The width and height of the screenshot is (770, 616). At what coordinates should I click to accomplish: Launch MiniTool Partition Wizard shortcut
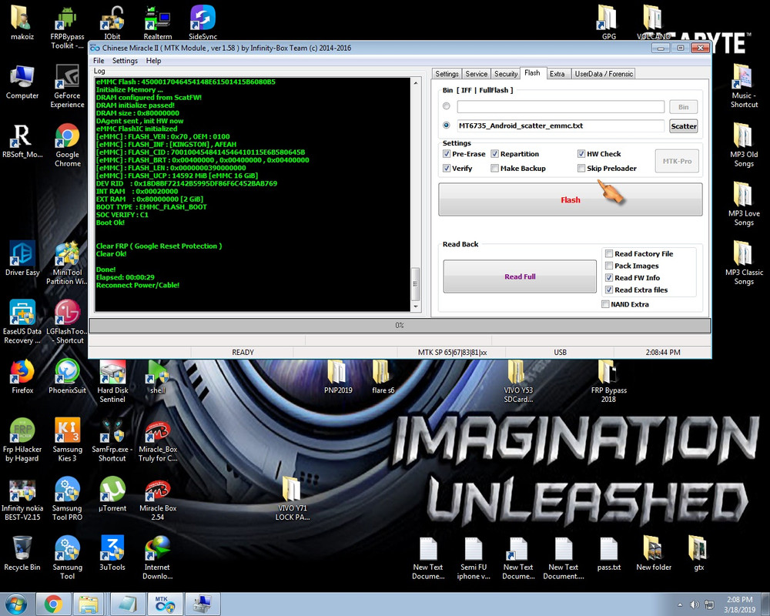click(67, 263)
